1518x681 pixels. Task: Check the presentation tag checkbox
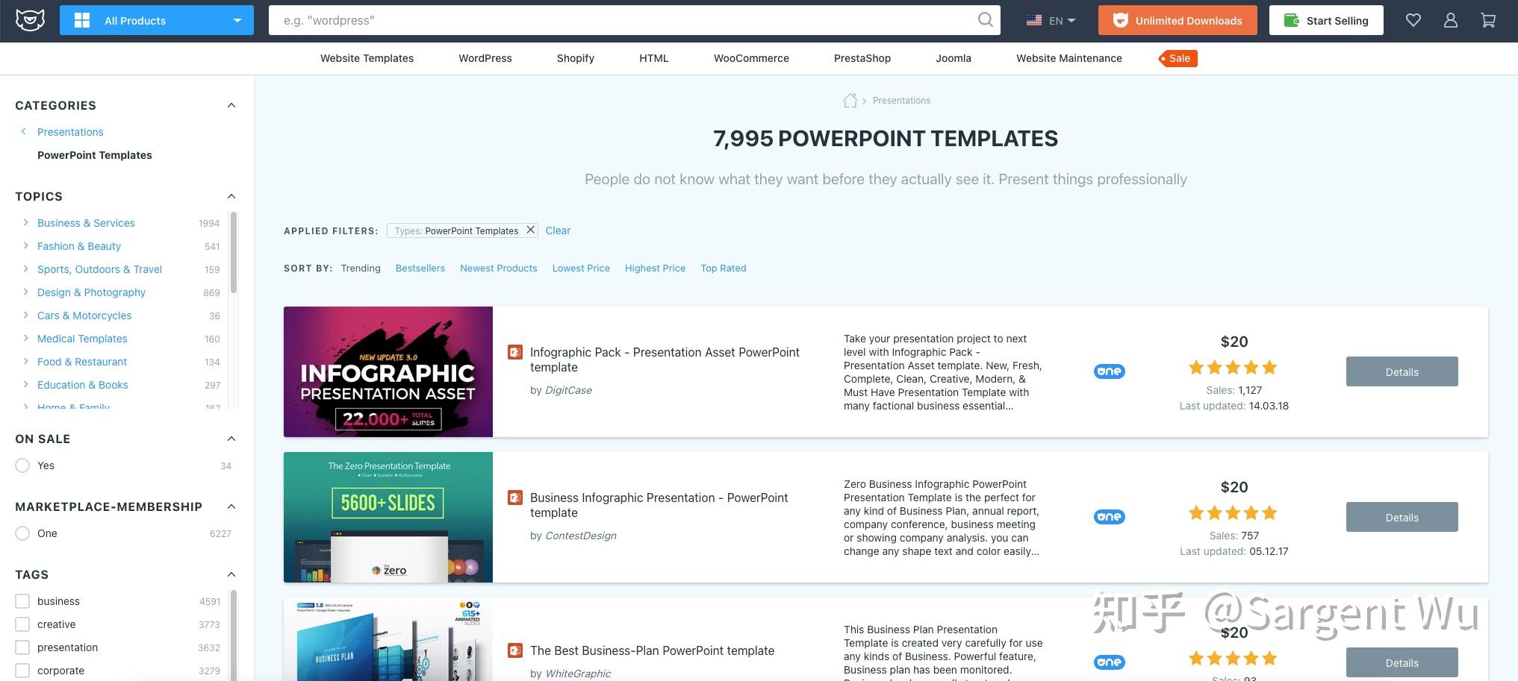click(x=22, y=647)
